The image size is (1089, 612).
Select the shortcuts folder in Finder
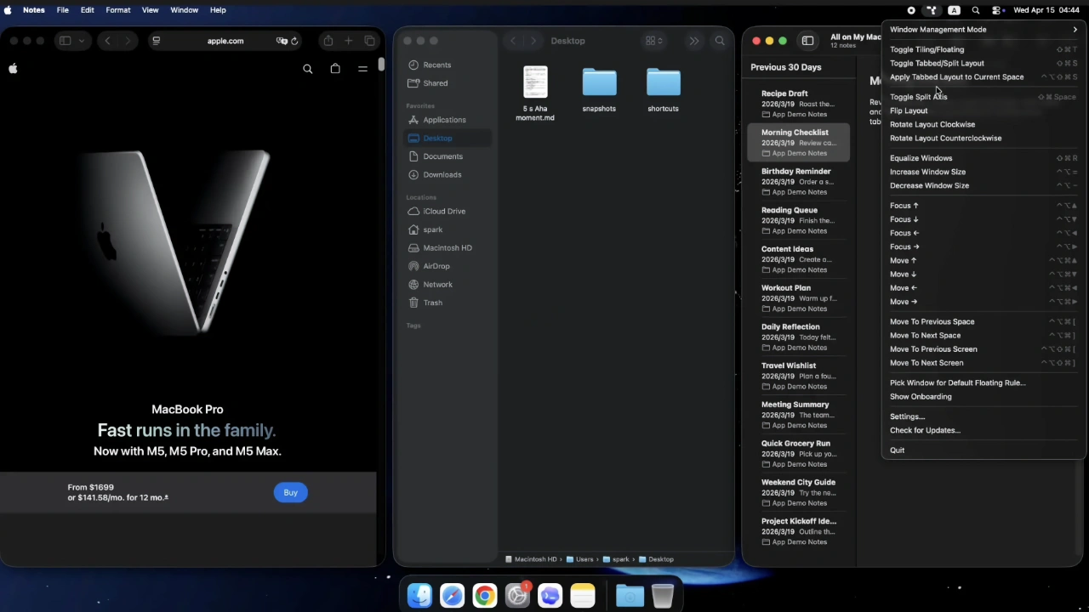coord(663,90)
